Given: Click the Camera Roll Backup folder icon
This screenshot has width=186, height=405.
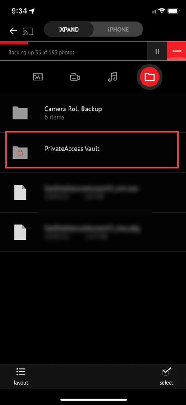Looking at the screenshot, I should [x=20, y=113].
